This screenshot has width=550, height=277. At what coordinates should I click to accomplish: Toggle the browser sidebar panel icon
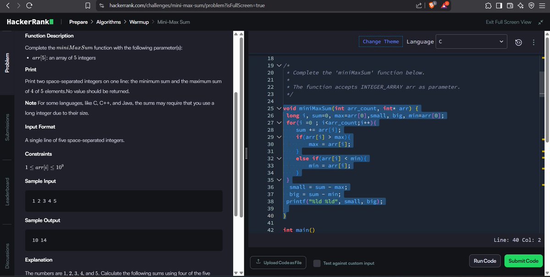(x=500, y=5)
